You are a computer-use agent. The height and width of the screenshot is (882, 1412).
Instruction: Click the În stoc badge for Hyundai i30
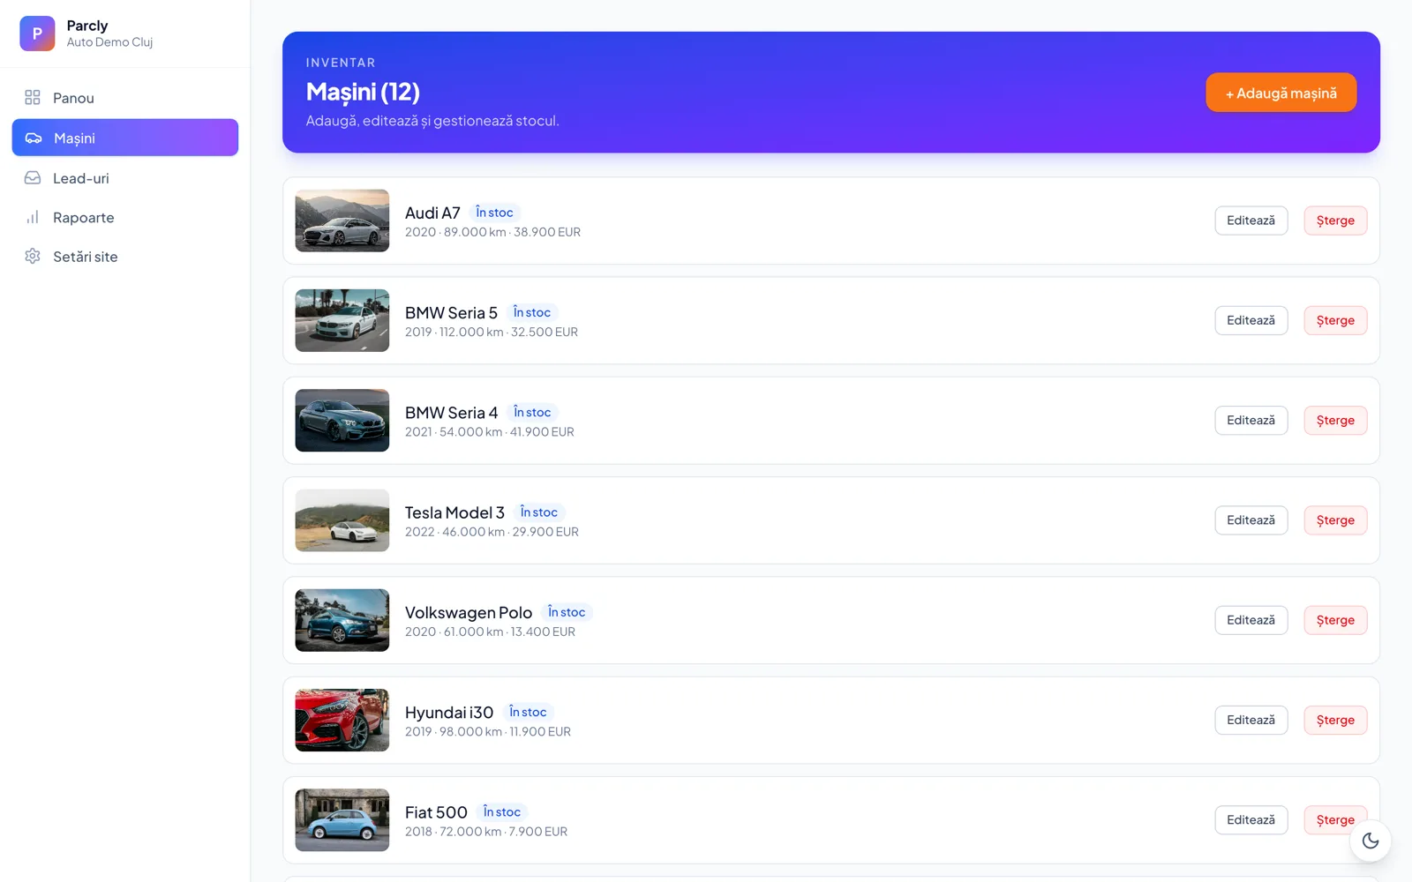click(x=528, y=712)
